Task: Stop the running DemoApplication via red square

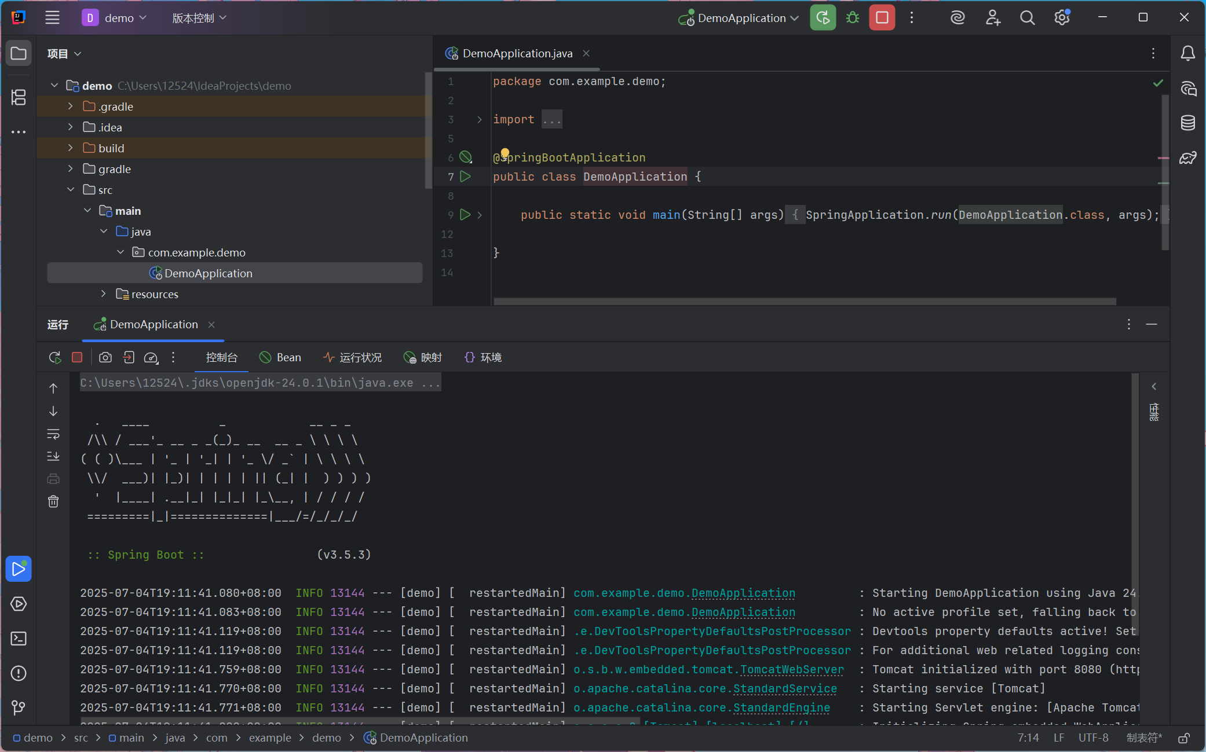Action: tap(882, 18)
